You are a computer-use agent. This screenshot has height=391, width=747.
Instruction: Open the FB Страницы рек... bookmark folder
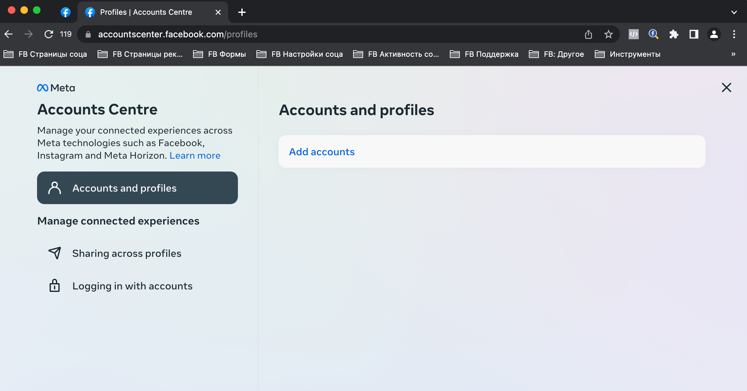pyautogui.click(x=140, y=54)
